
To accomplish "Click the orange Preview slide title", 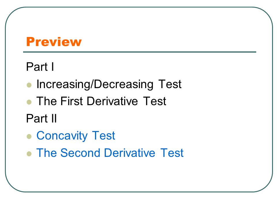I will 54,42.
